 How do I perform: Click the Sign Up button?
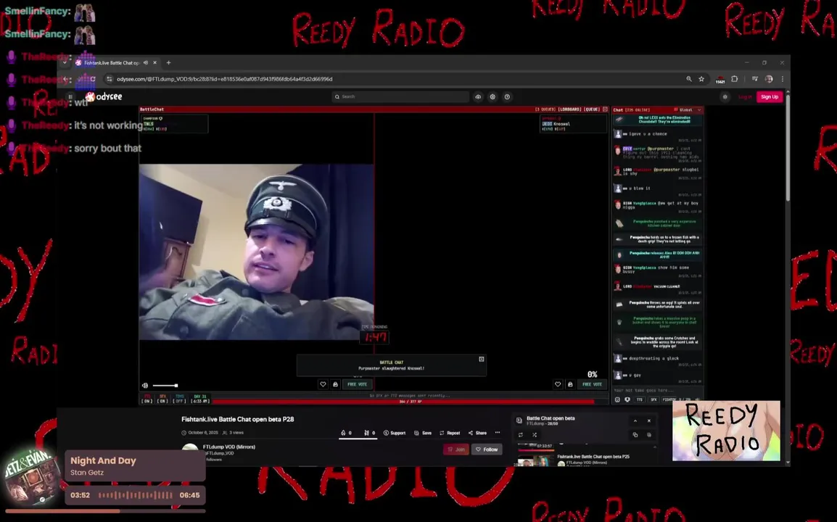pos(770,96)
